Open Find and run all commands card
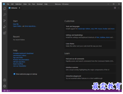Image resolution: width=123 pixels, height=94 pixels. click(x=90, y=60)
